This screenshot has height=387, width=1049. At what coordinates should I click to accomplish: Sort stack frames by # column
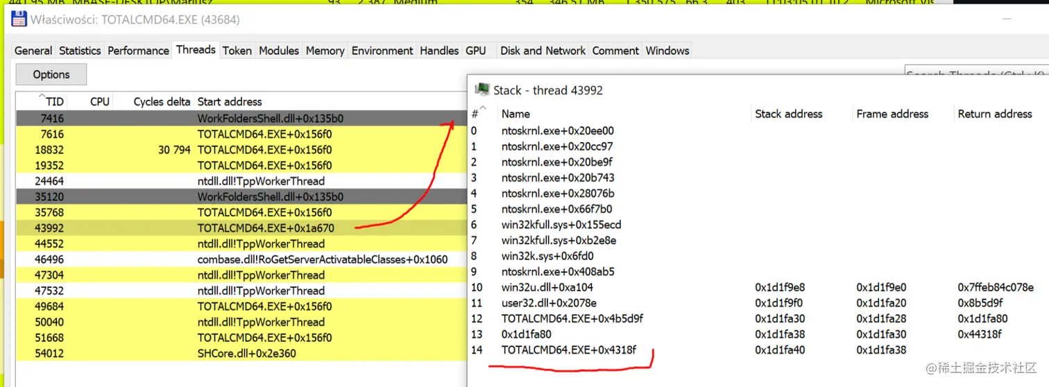479,114
